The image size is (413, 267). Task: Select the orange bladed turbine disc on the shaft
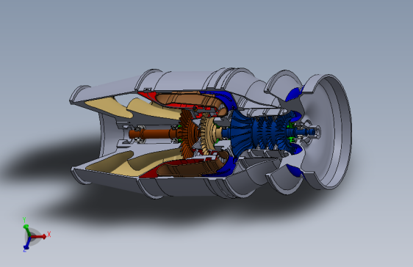(x=188, y=133)
